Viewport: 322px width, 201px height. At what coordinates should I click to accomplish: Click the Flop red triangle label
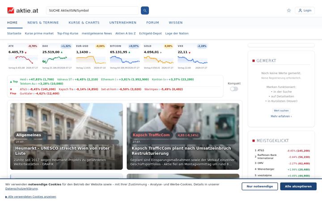pos(13,91)
